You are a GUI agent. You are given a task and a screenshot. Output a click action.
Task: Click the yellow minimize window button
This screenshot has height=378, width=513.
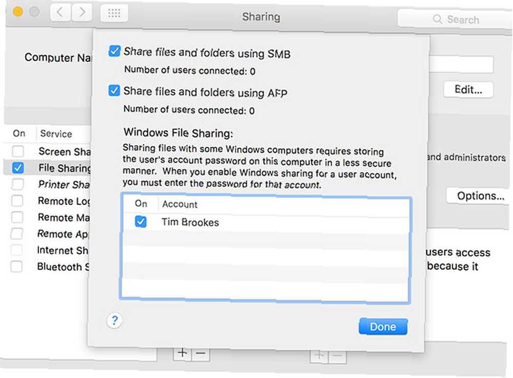click(x=17, y=12)
